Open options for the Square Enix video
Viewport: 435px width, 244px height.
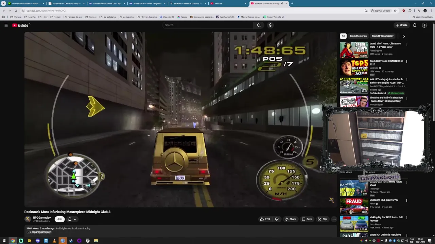click(406, 182)
